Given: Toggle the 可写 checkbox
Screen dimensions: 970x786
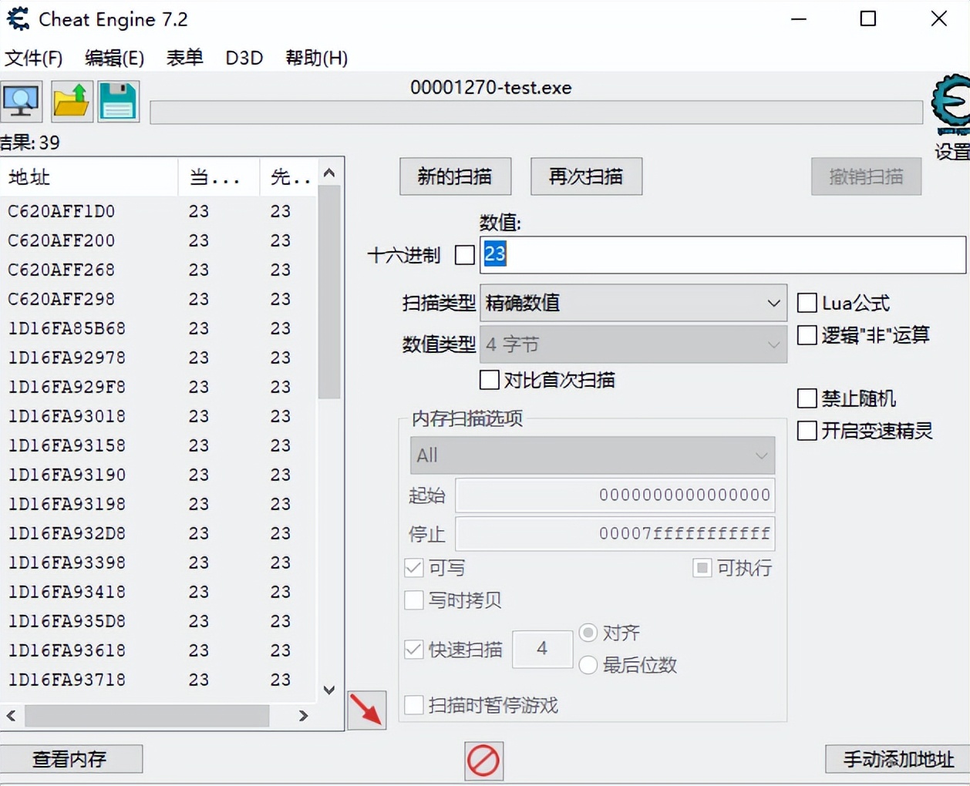Looking at the screenshot, I should (414, 568).
